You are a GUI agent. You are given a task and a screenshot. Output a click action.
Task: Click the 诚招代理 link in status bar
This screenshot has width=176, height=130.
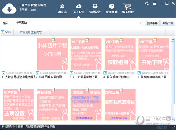coord(162,127)
